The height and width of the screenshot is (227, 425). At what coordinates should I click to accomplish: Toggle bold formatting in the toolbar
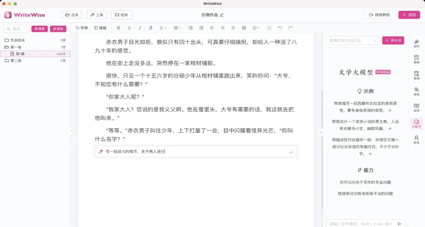tap(118, 28)
